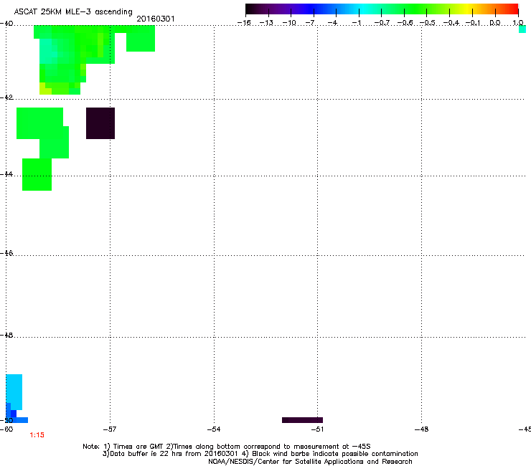Click the "-13" colorbar tick label

coord(266,23)
